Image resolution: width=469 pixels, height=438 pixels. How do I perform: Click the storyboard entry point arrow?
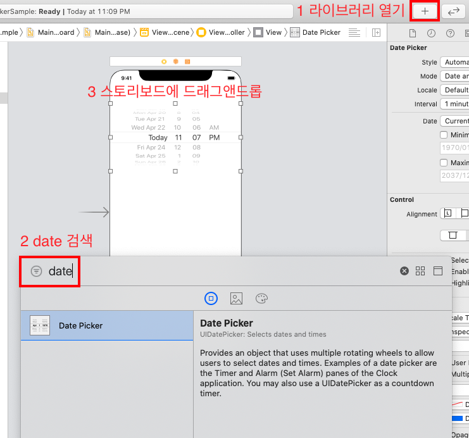[94, 212]
